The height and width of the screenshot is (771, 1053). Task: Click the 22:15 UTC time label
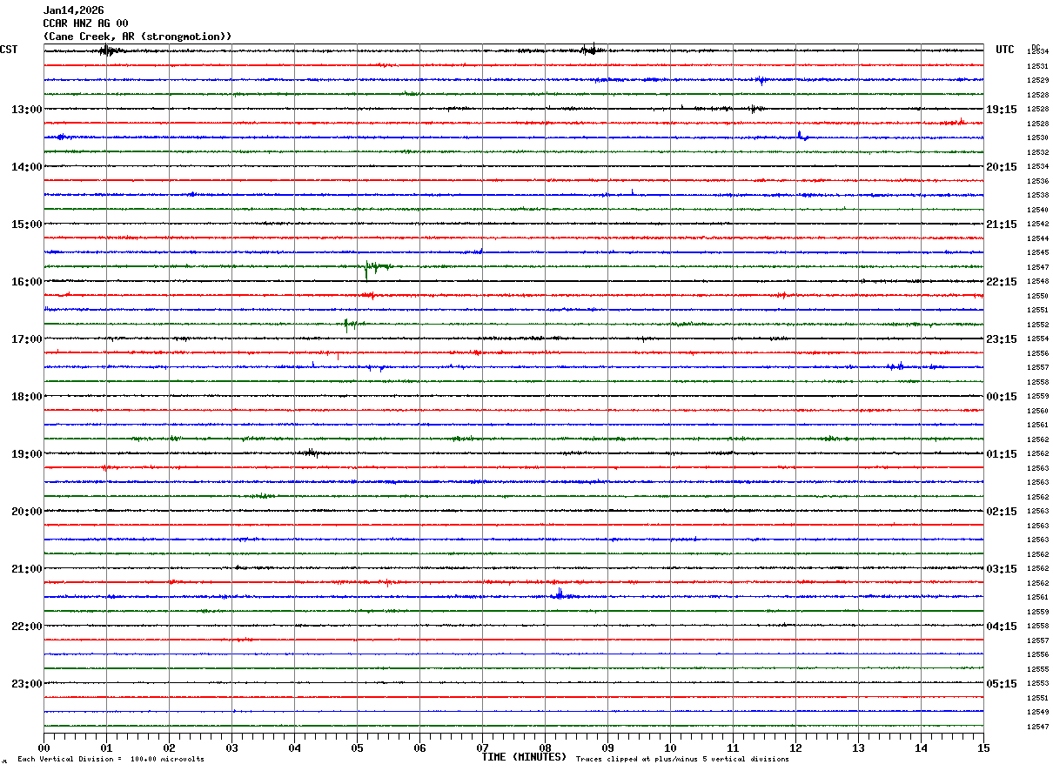tap(1002, 282)
